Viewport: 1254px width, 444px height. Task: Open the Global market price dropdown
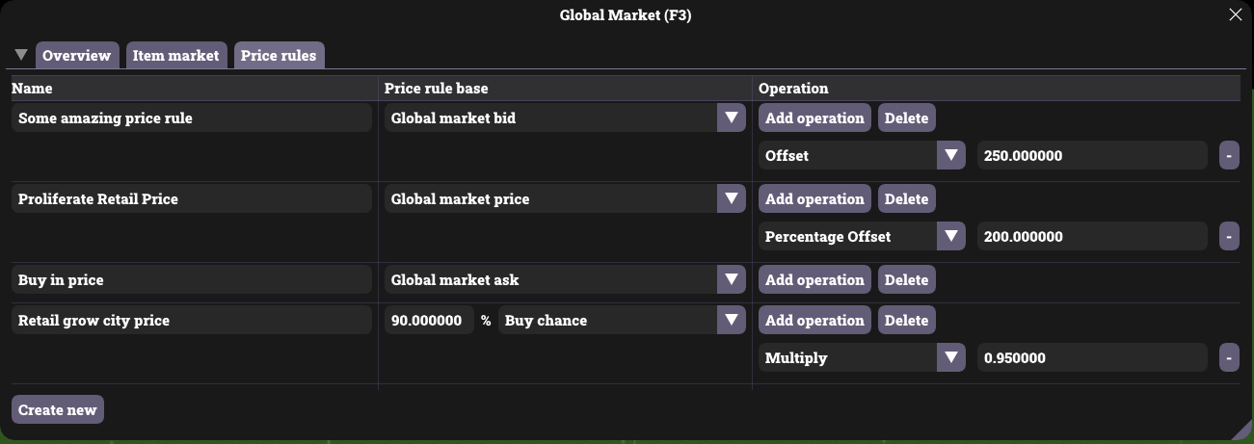pyautogui.click(x=732, y=199)
